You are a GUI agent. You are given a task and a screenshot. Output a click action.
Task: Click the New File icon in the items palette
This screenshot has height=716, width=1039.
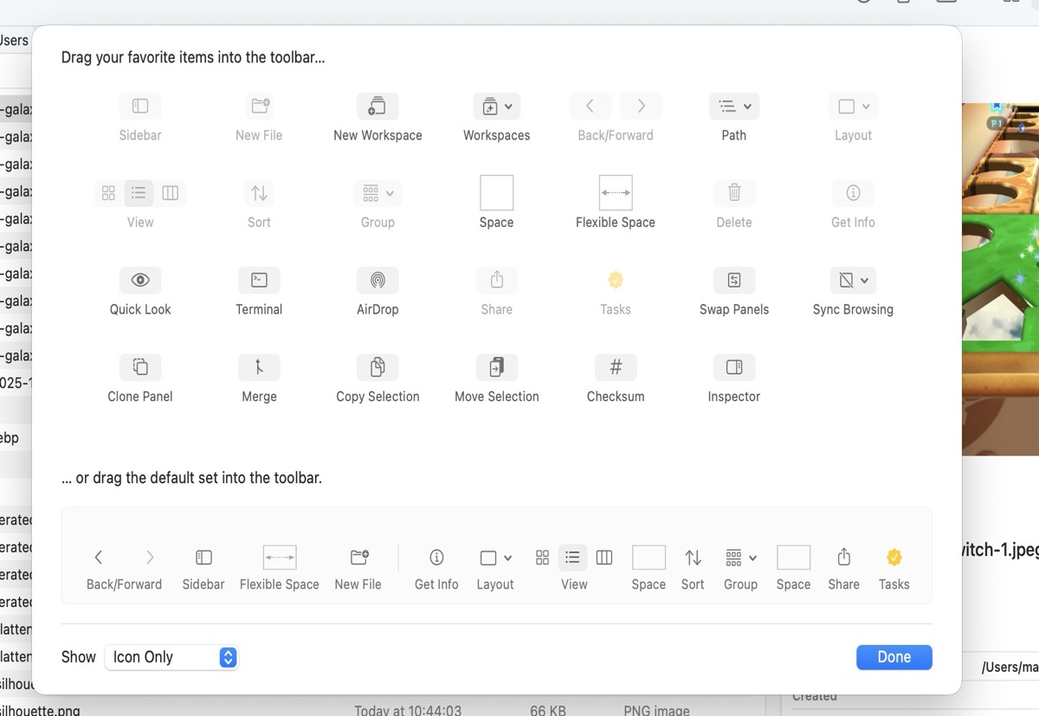[259, 106]
